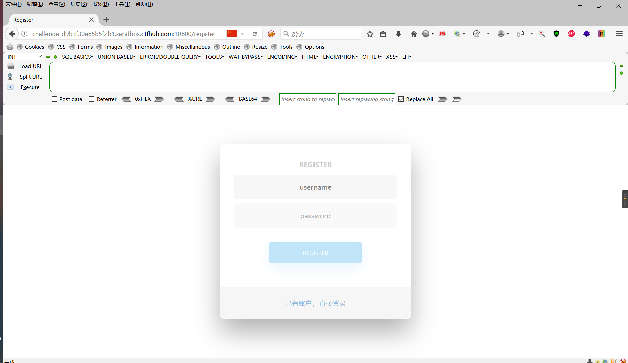Enable the Post data checkbox
Viewport: 628px width, 363px height.
pos(54,99)
